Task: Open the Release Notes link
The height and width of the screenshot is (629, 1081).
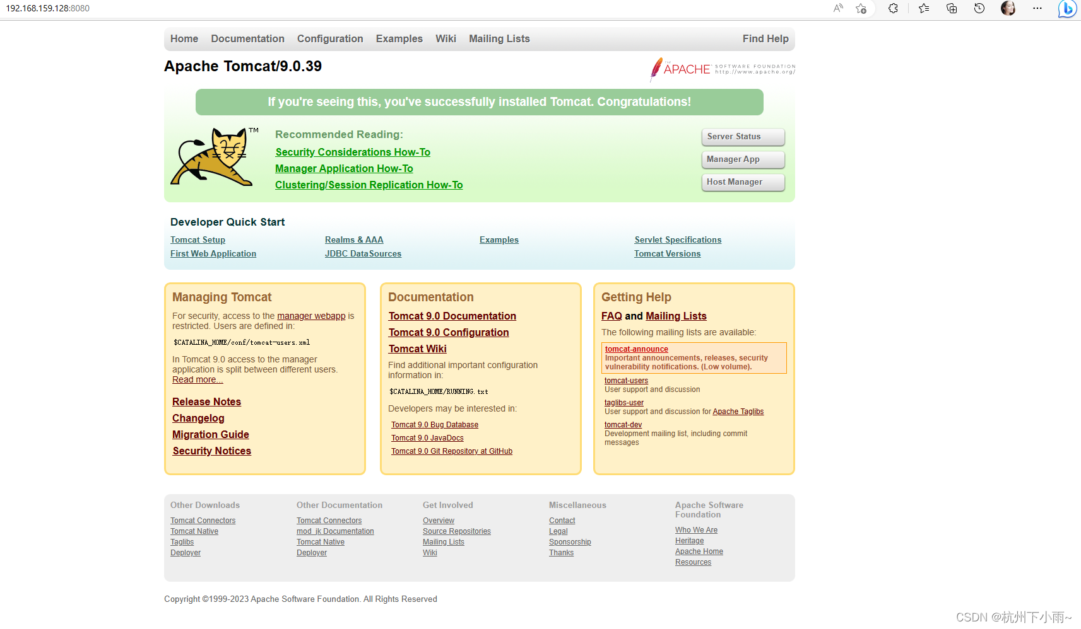Action: [x=206, y=401]
